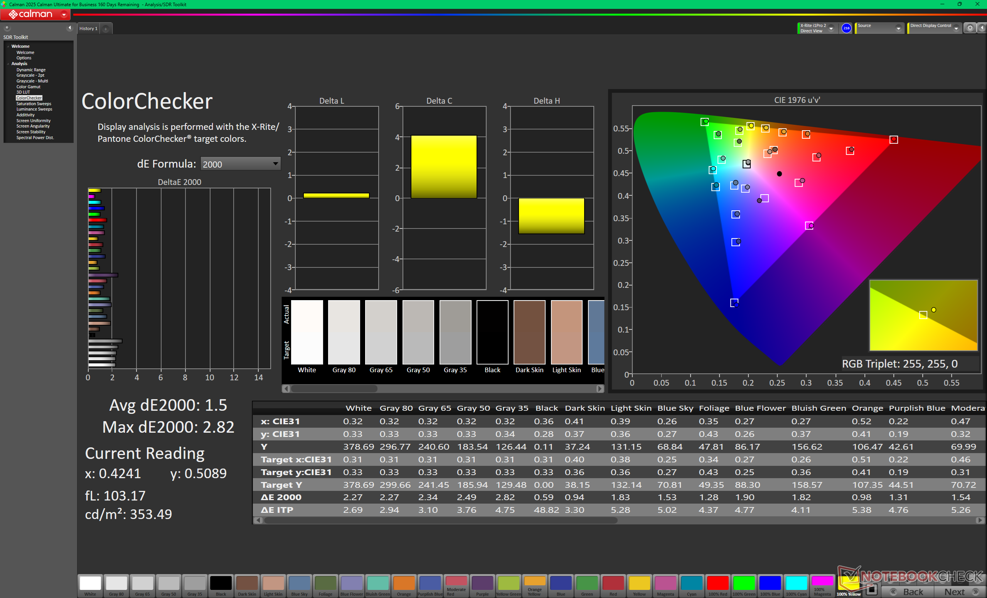The width and height of the screenshot is (987, 598).
Task: Click the panel collapse arrow beside the gear
Action: pos(982,28)
